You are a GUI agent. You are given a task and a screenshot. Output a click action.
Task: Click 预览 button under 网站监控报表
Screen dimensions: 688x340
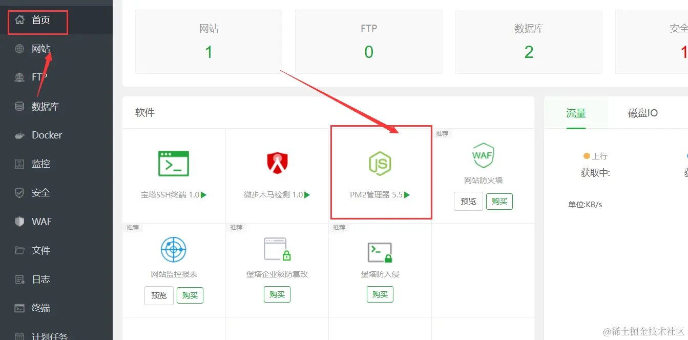(x=159, y=295)
